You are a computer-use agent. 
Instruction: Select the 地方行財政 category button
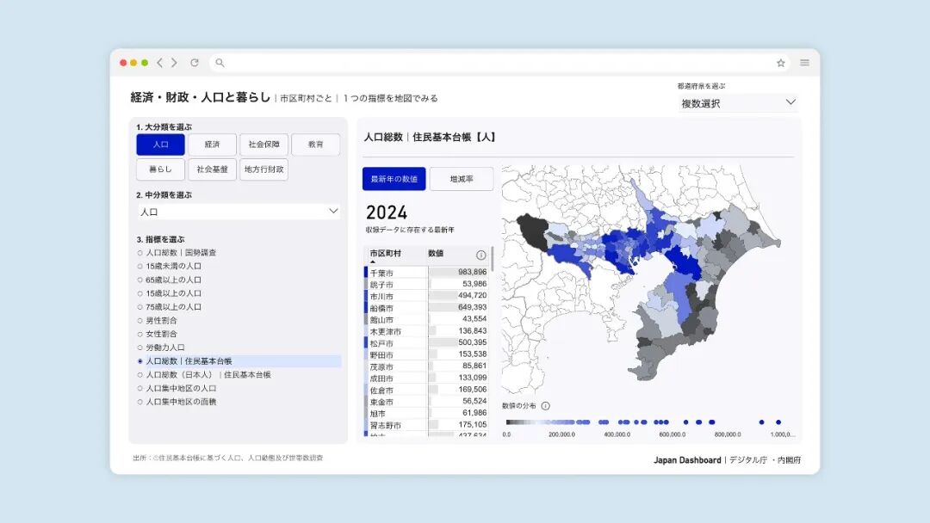click(x=264, y=169)
